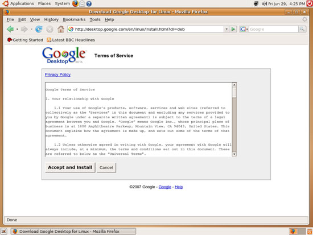
Task: Open Latest BBC Headlines bookmark
Action: click(71, 40)
